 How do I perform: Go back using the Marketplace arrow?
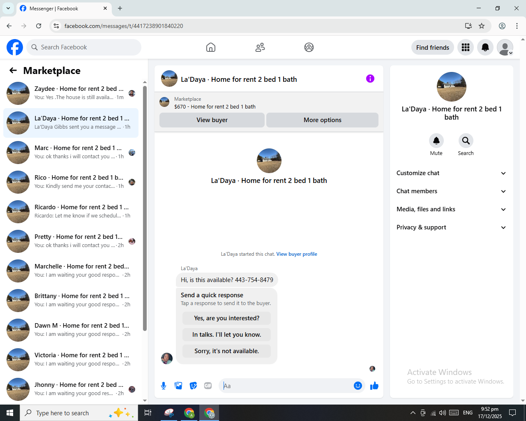pos(13,70)
